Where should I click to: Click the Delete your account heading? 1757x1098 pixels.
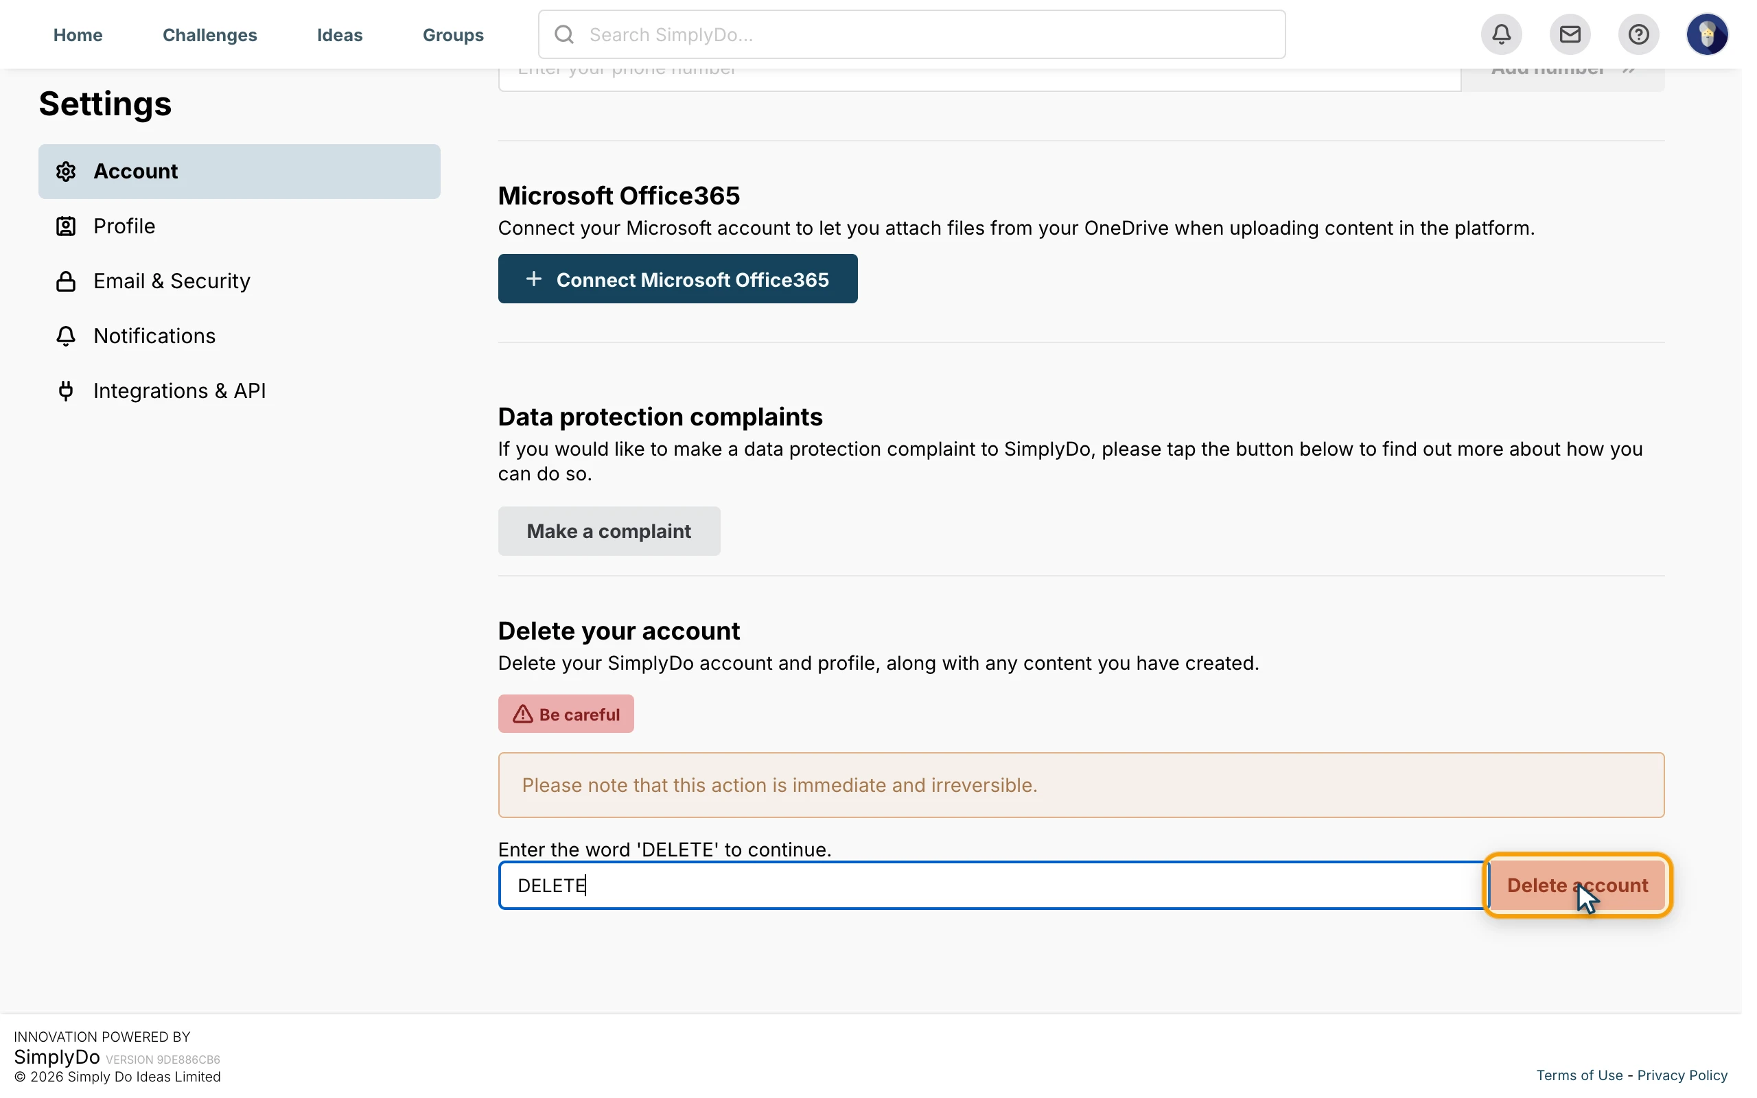point(618,631)
